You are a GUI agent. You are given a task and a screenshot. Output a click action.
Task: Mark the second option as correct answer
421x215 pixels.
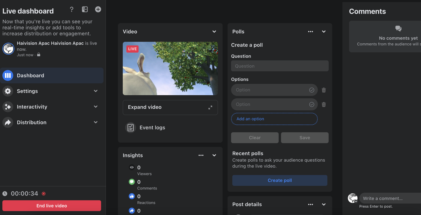click(x=312, y=105)
